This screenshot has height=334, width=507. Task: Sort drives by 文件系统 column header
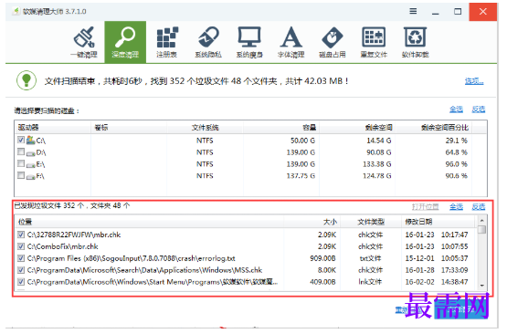coord(205,127)
